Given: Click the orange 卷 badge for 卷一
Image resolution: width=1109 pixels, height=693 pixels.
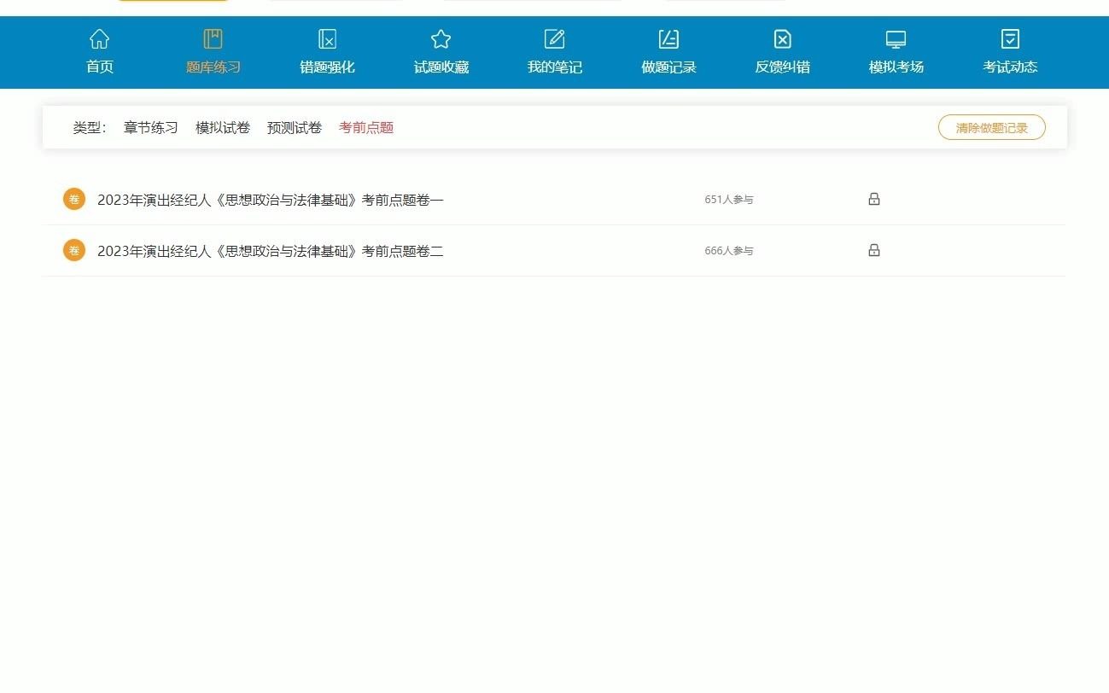Looking at the screenshot, I should 74,199.
